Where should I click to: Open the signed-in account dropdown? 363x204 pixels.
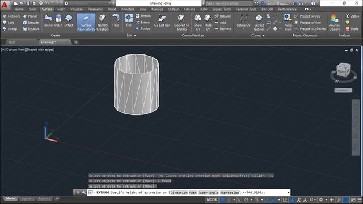pos(276,3)
